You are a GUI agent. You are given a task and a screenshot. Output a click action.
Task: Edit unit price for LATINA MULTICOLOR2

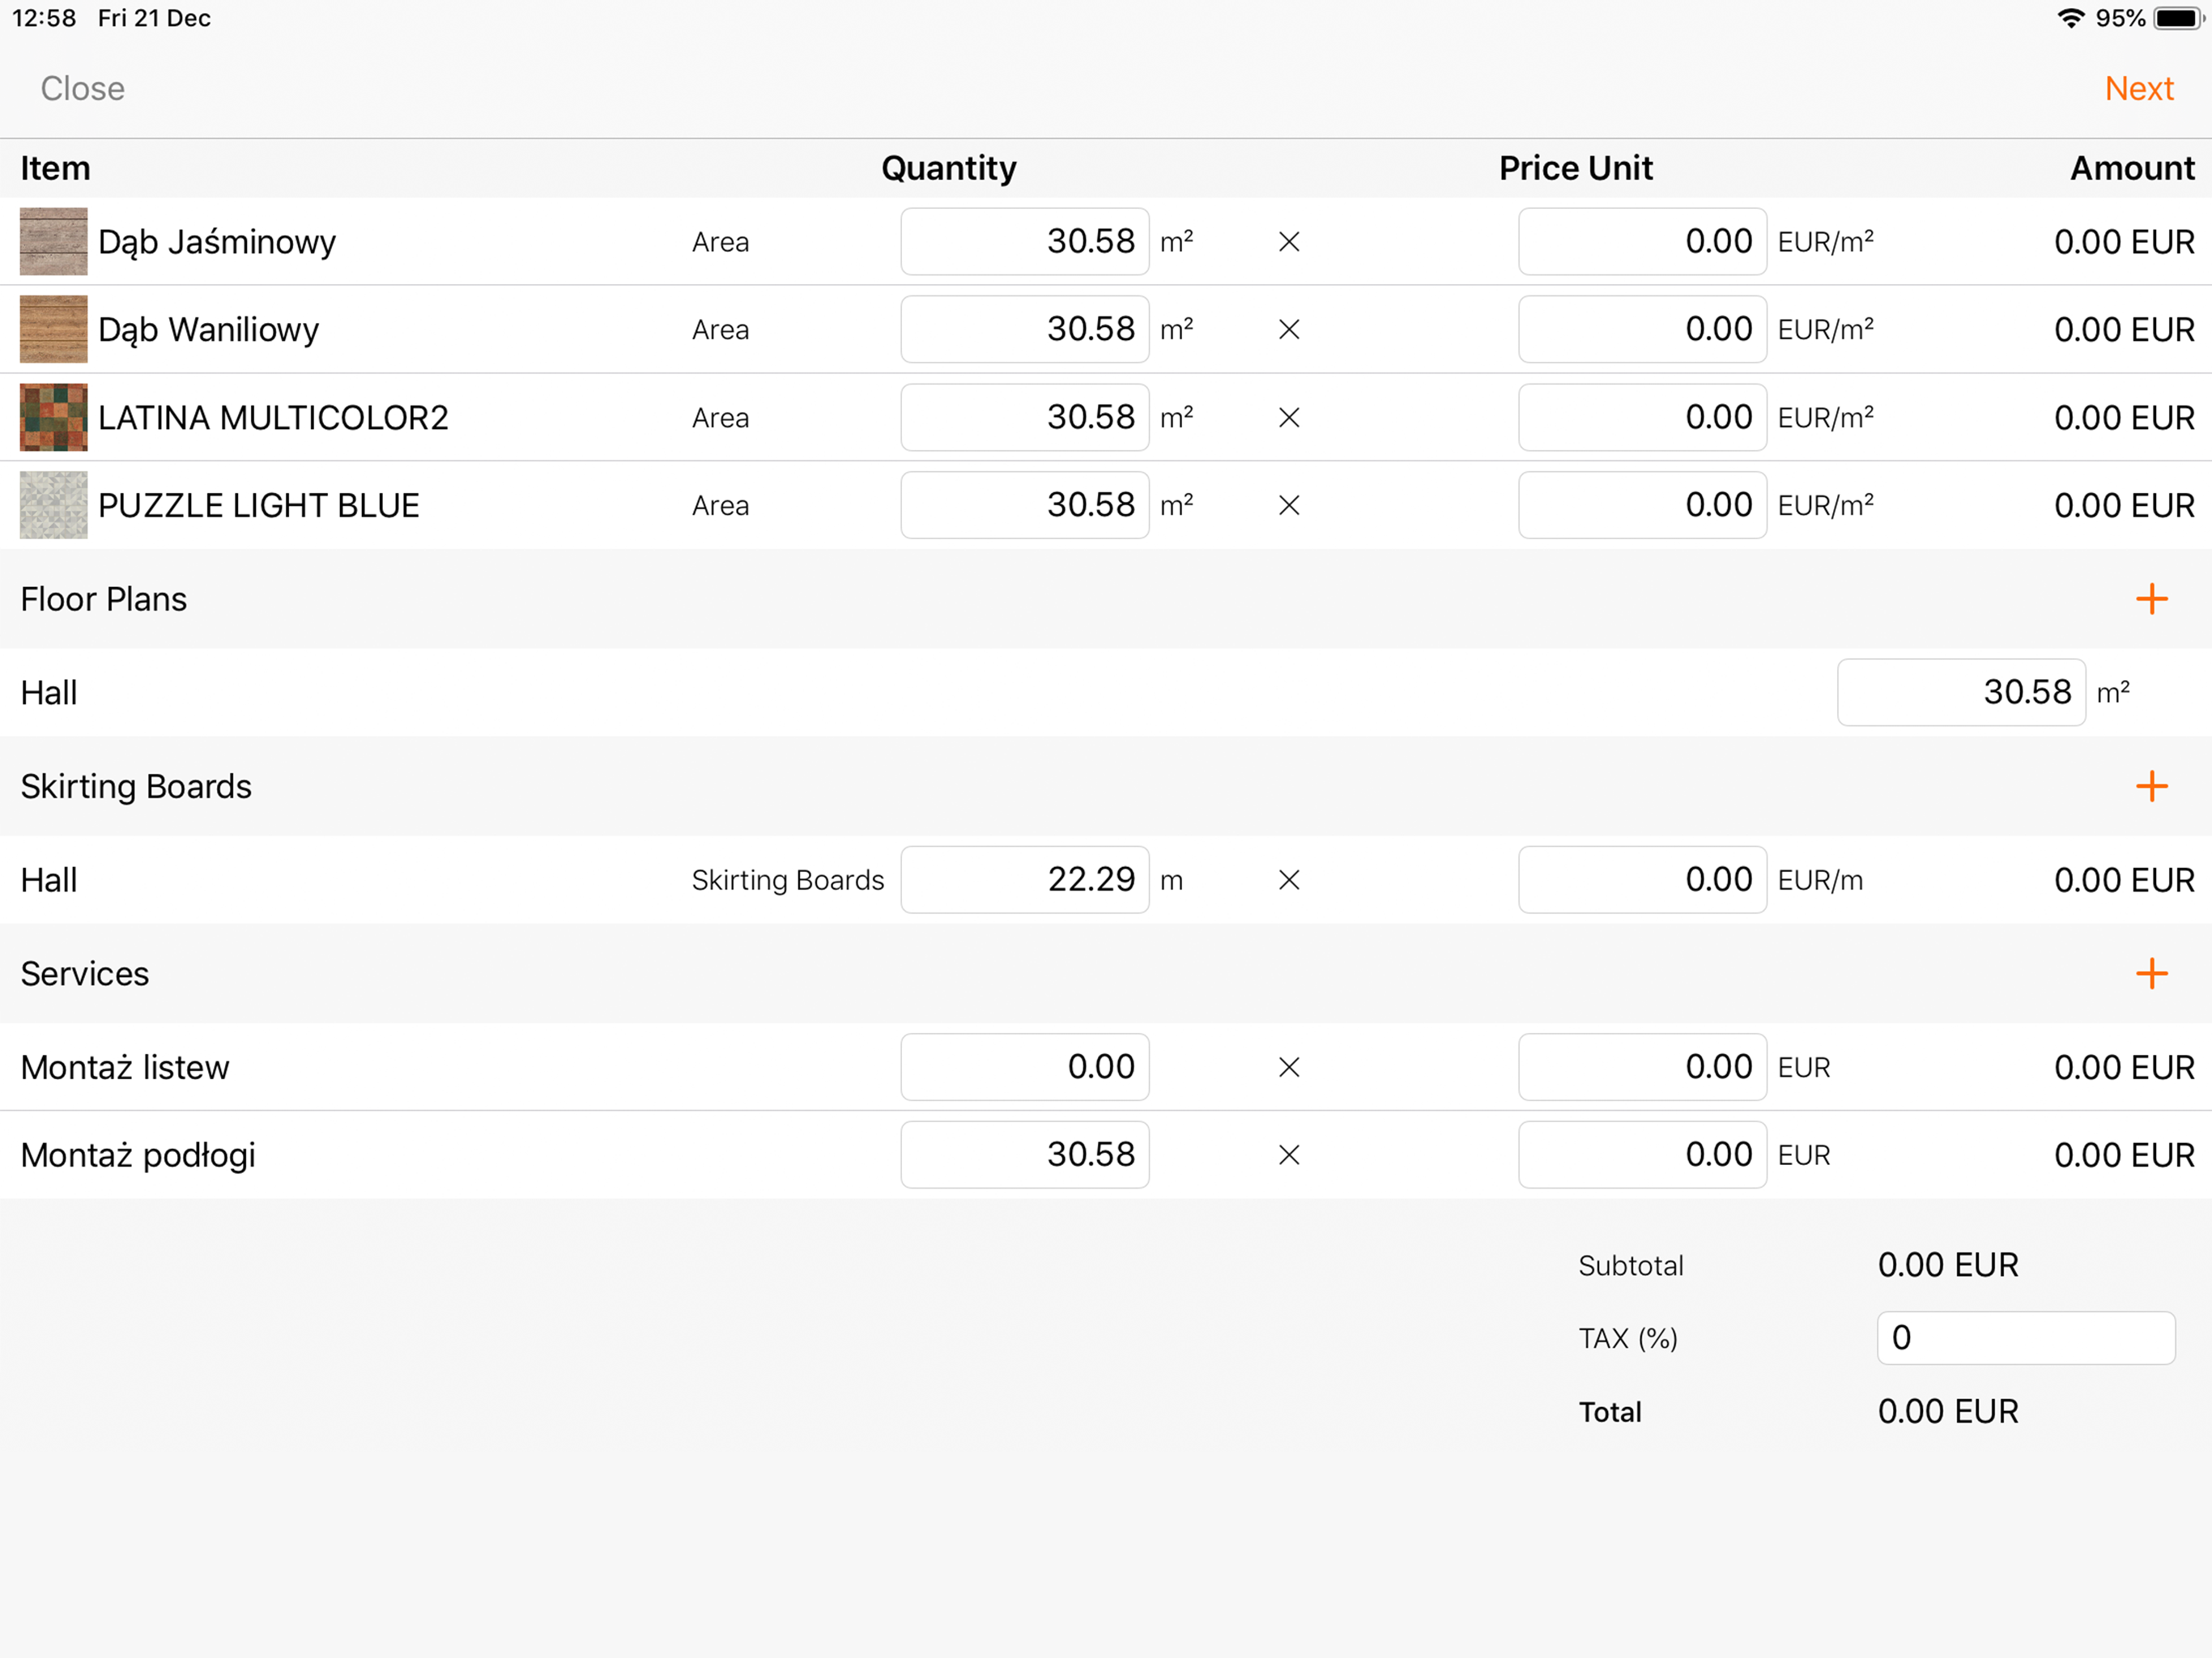tap(1642, 418)
